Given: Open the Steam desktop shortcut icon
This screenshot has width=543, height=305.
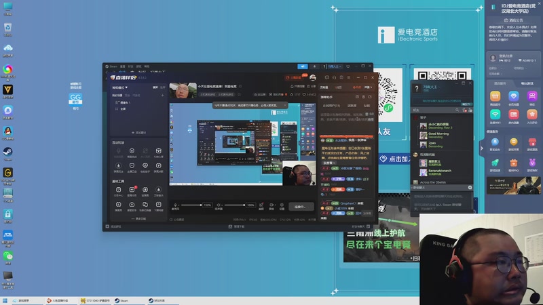Looking at the screenshot, I should point(7,152).
